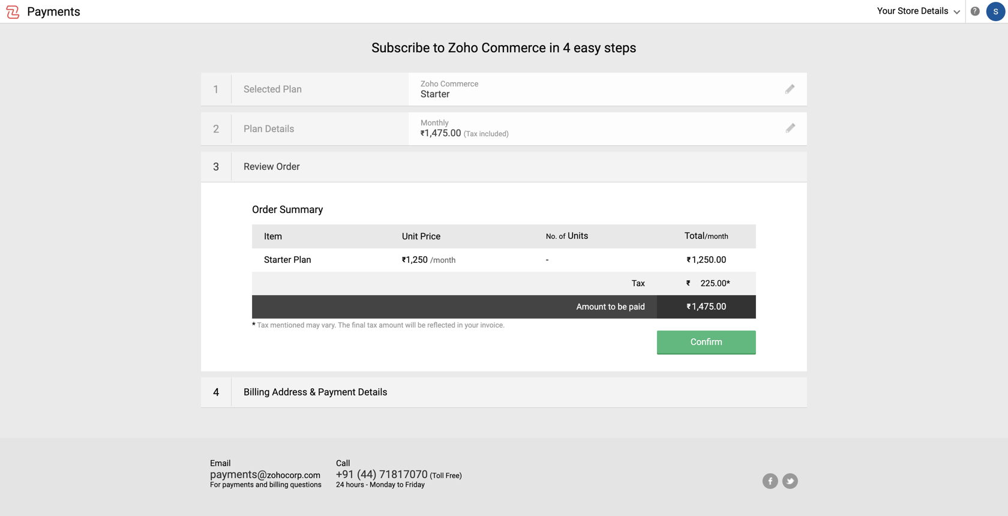
Task: Click the Monthly ₹1,475.00 price text
Action: point(440,133)
